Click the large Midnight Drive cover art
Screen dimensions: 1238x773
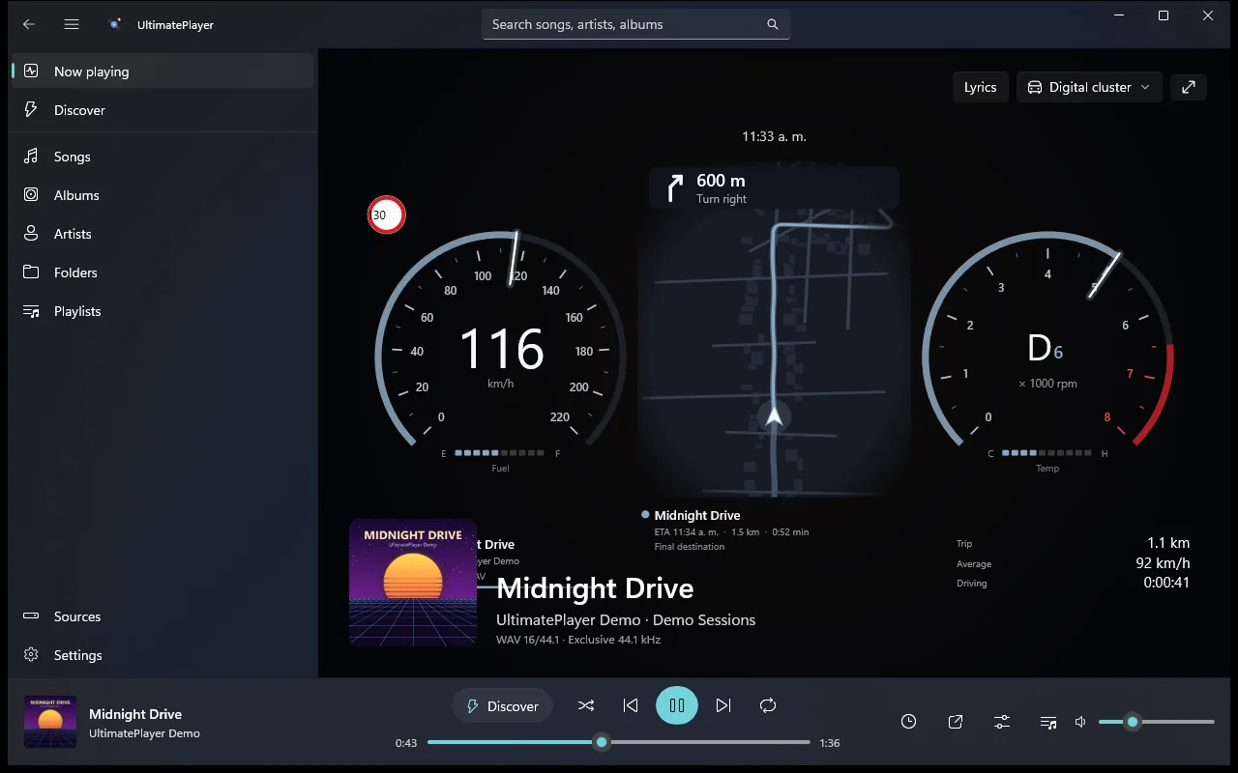click(x=413, y=583)
